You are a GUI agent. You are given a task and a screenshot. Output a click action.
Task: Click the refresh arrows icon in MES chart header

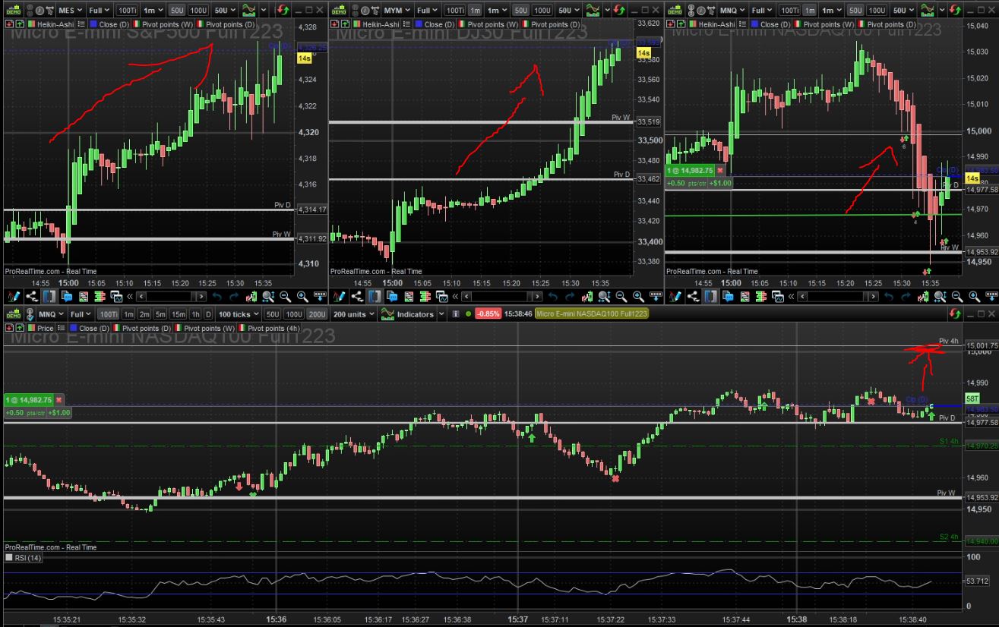(x=283, y=10)
